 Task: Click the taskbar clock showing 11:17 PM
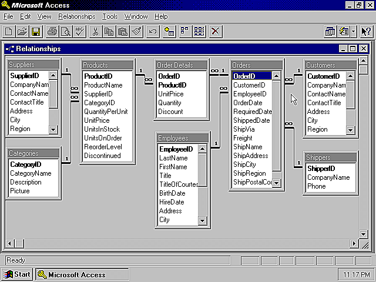356,274
